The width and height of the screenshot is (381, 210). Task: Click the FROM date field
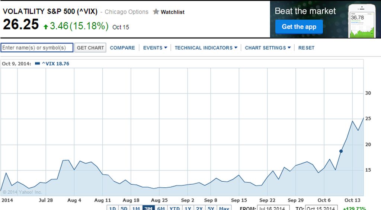[273, 208]
